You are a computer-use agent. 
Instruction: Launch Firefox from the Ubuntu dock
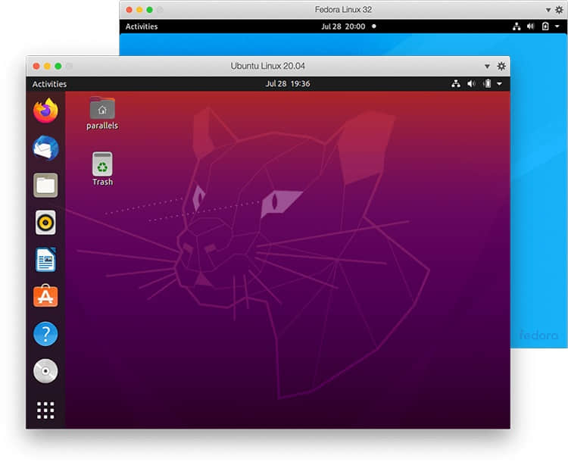pos(45,111)
